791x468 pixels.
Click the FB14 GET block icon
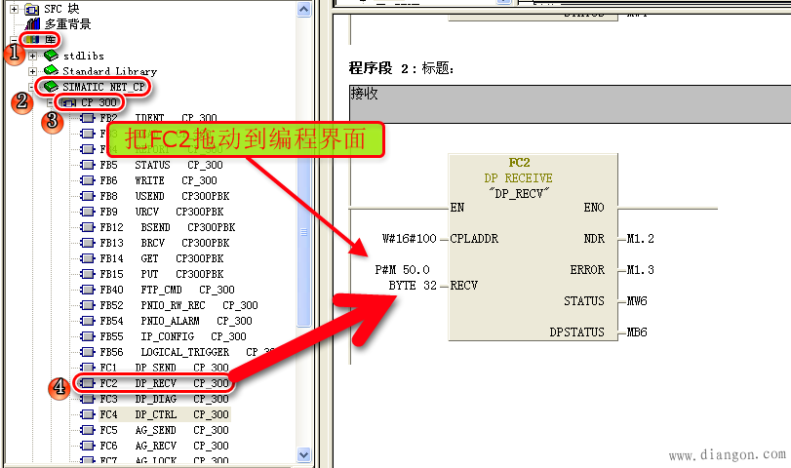(88, 258)
